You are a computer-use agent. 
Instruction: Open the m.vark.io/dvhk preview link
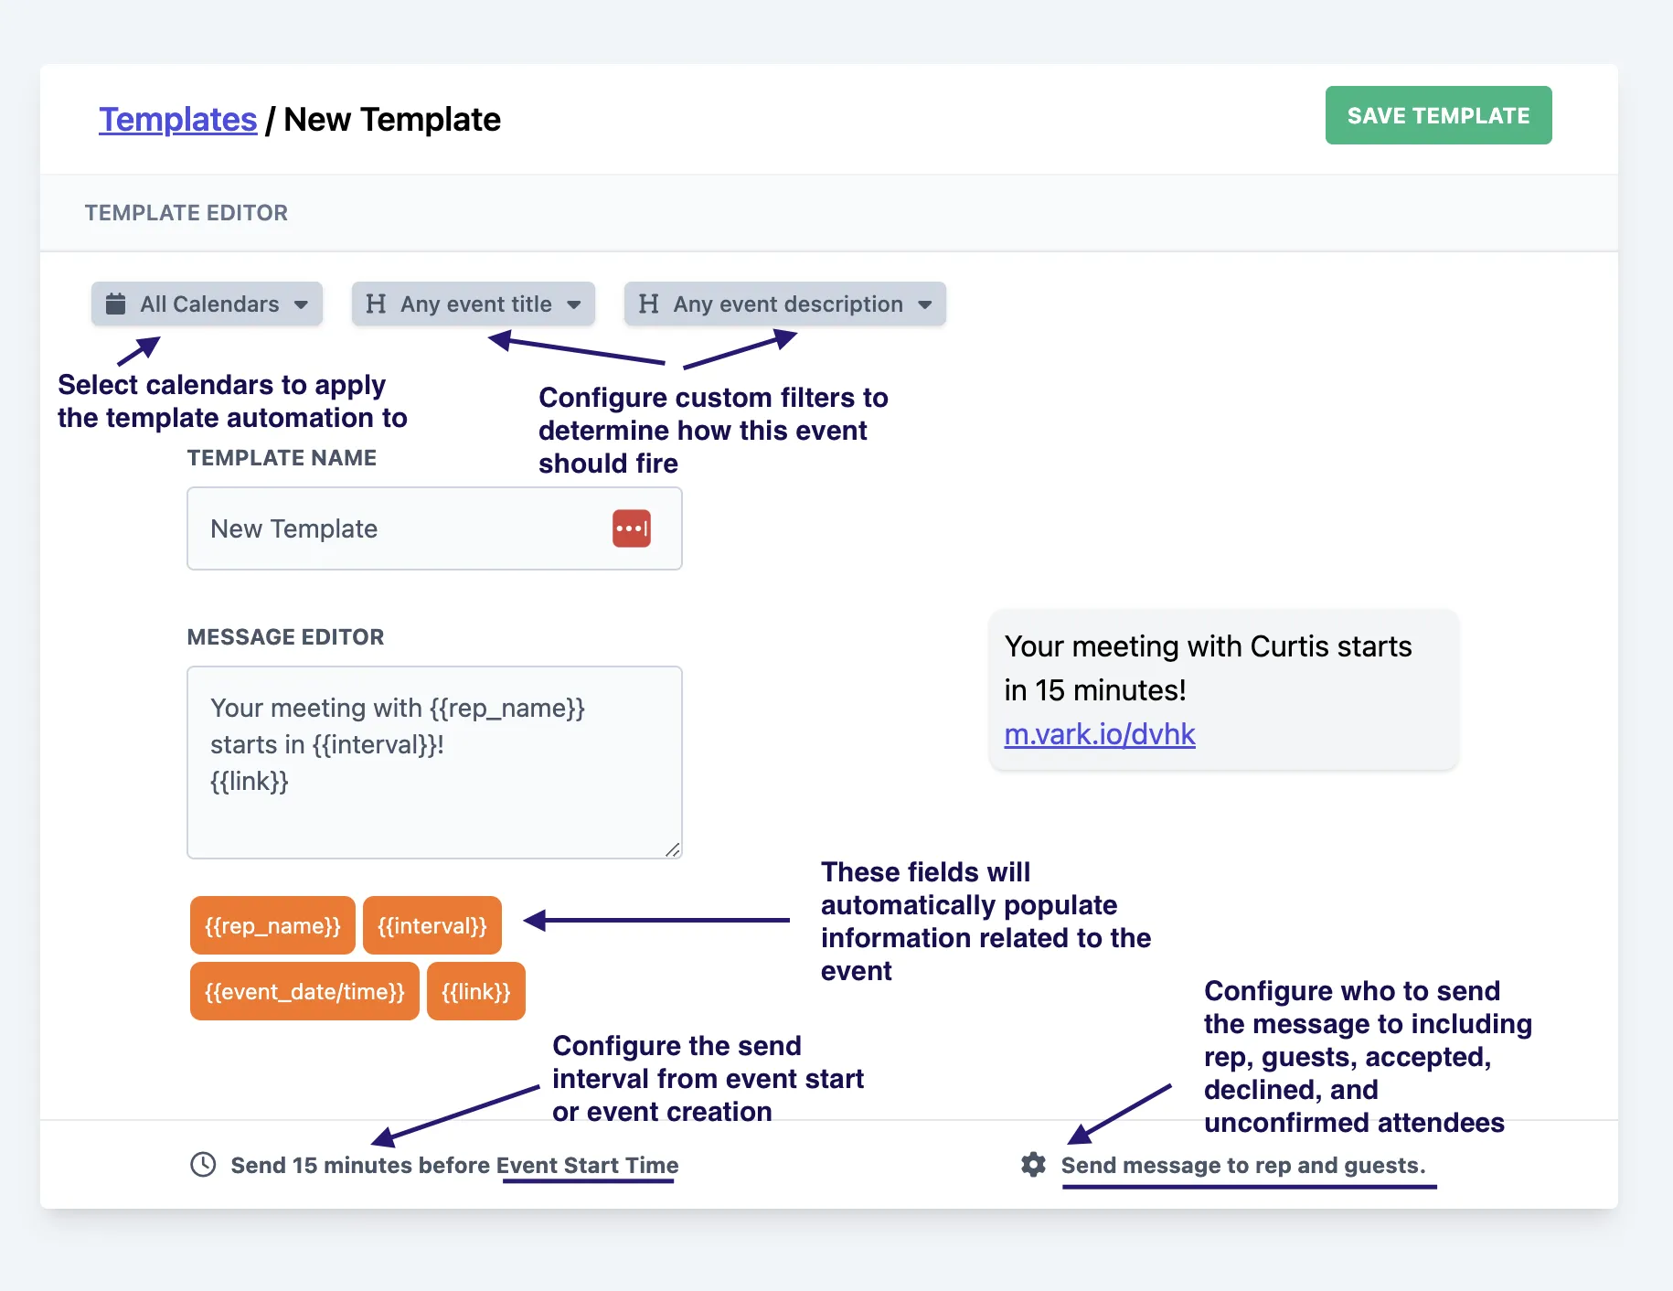(x=1099, y=734)
